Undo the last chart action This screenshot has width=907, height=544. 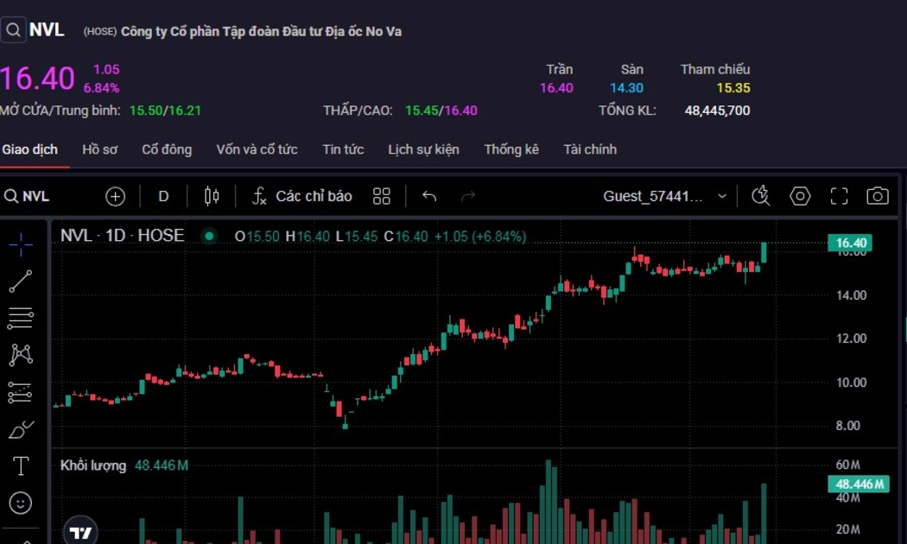(x=429, y=196)
